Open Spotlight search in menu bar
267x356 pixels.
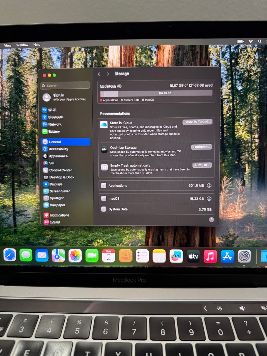[259, 41]
